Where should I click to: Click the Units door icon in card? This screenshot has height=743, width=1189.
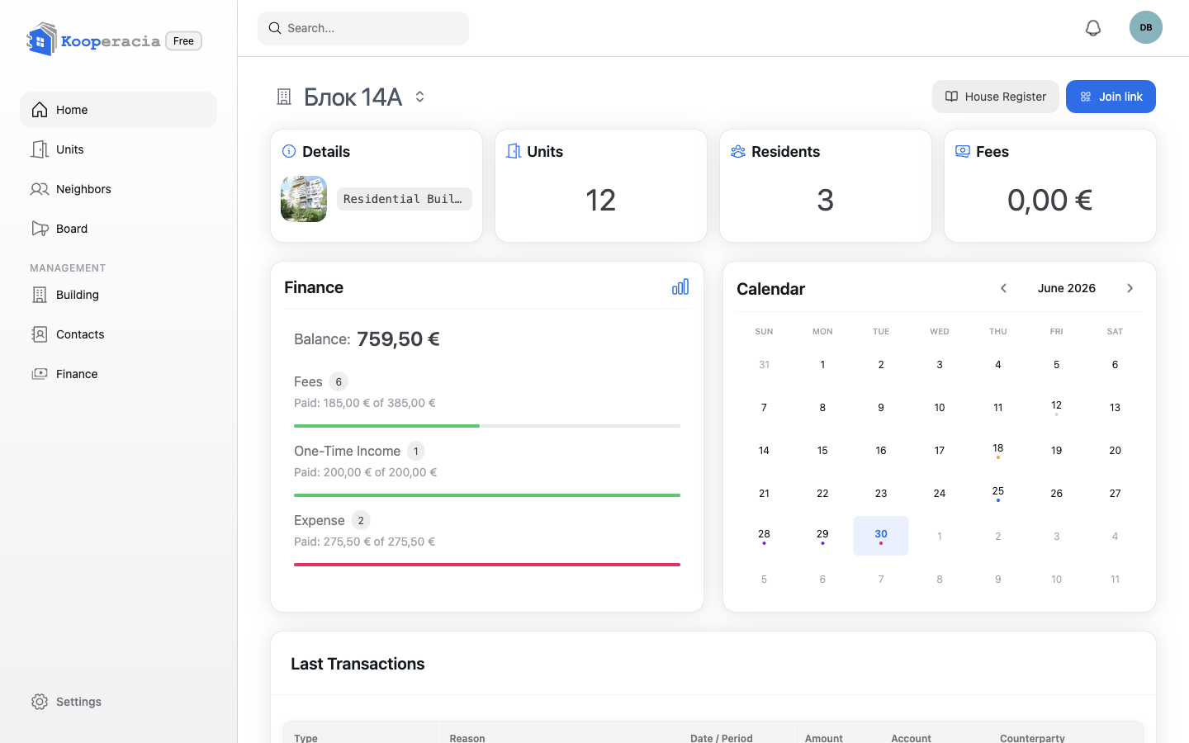[514, 151]
